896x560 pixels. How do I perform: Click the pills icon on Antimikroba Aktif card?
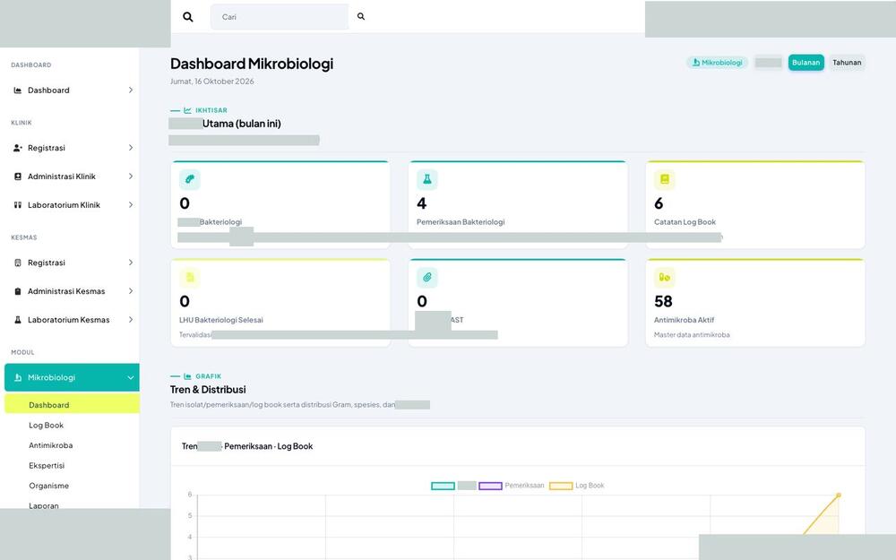coord(665,277)
